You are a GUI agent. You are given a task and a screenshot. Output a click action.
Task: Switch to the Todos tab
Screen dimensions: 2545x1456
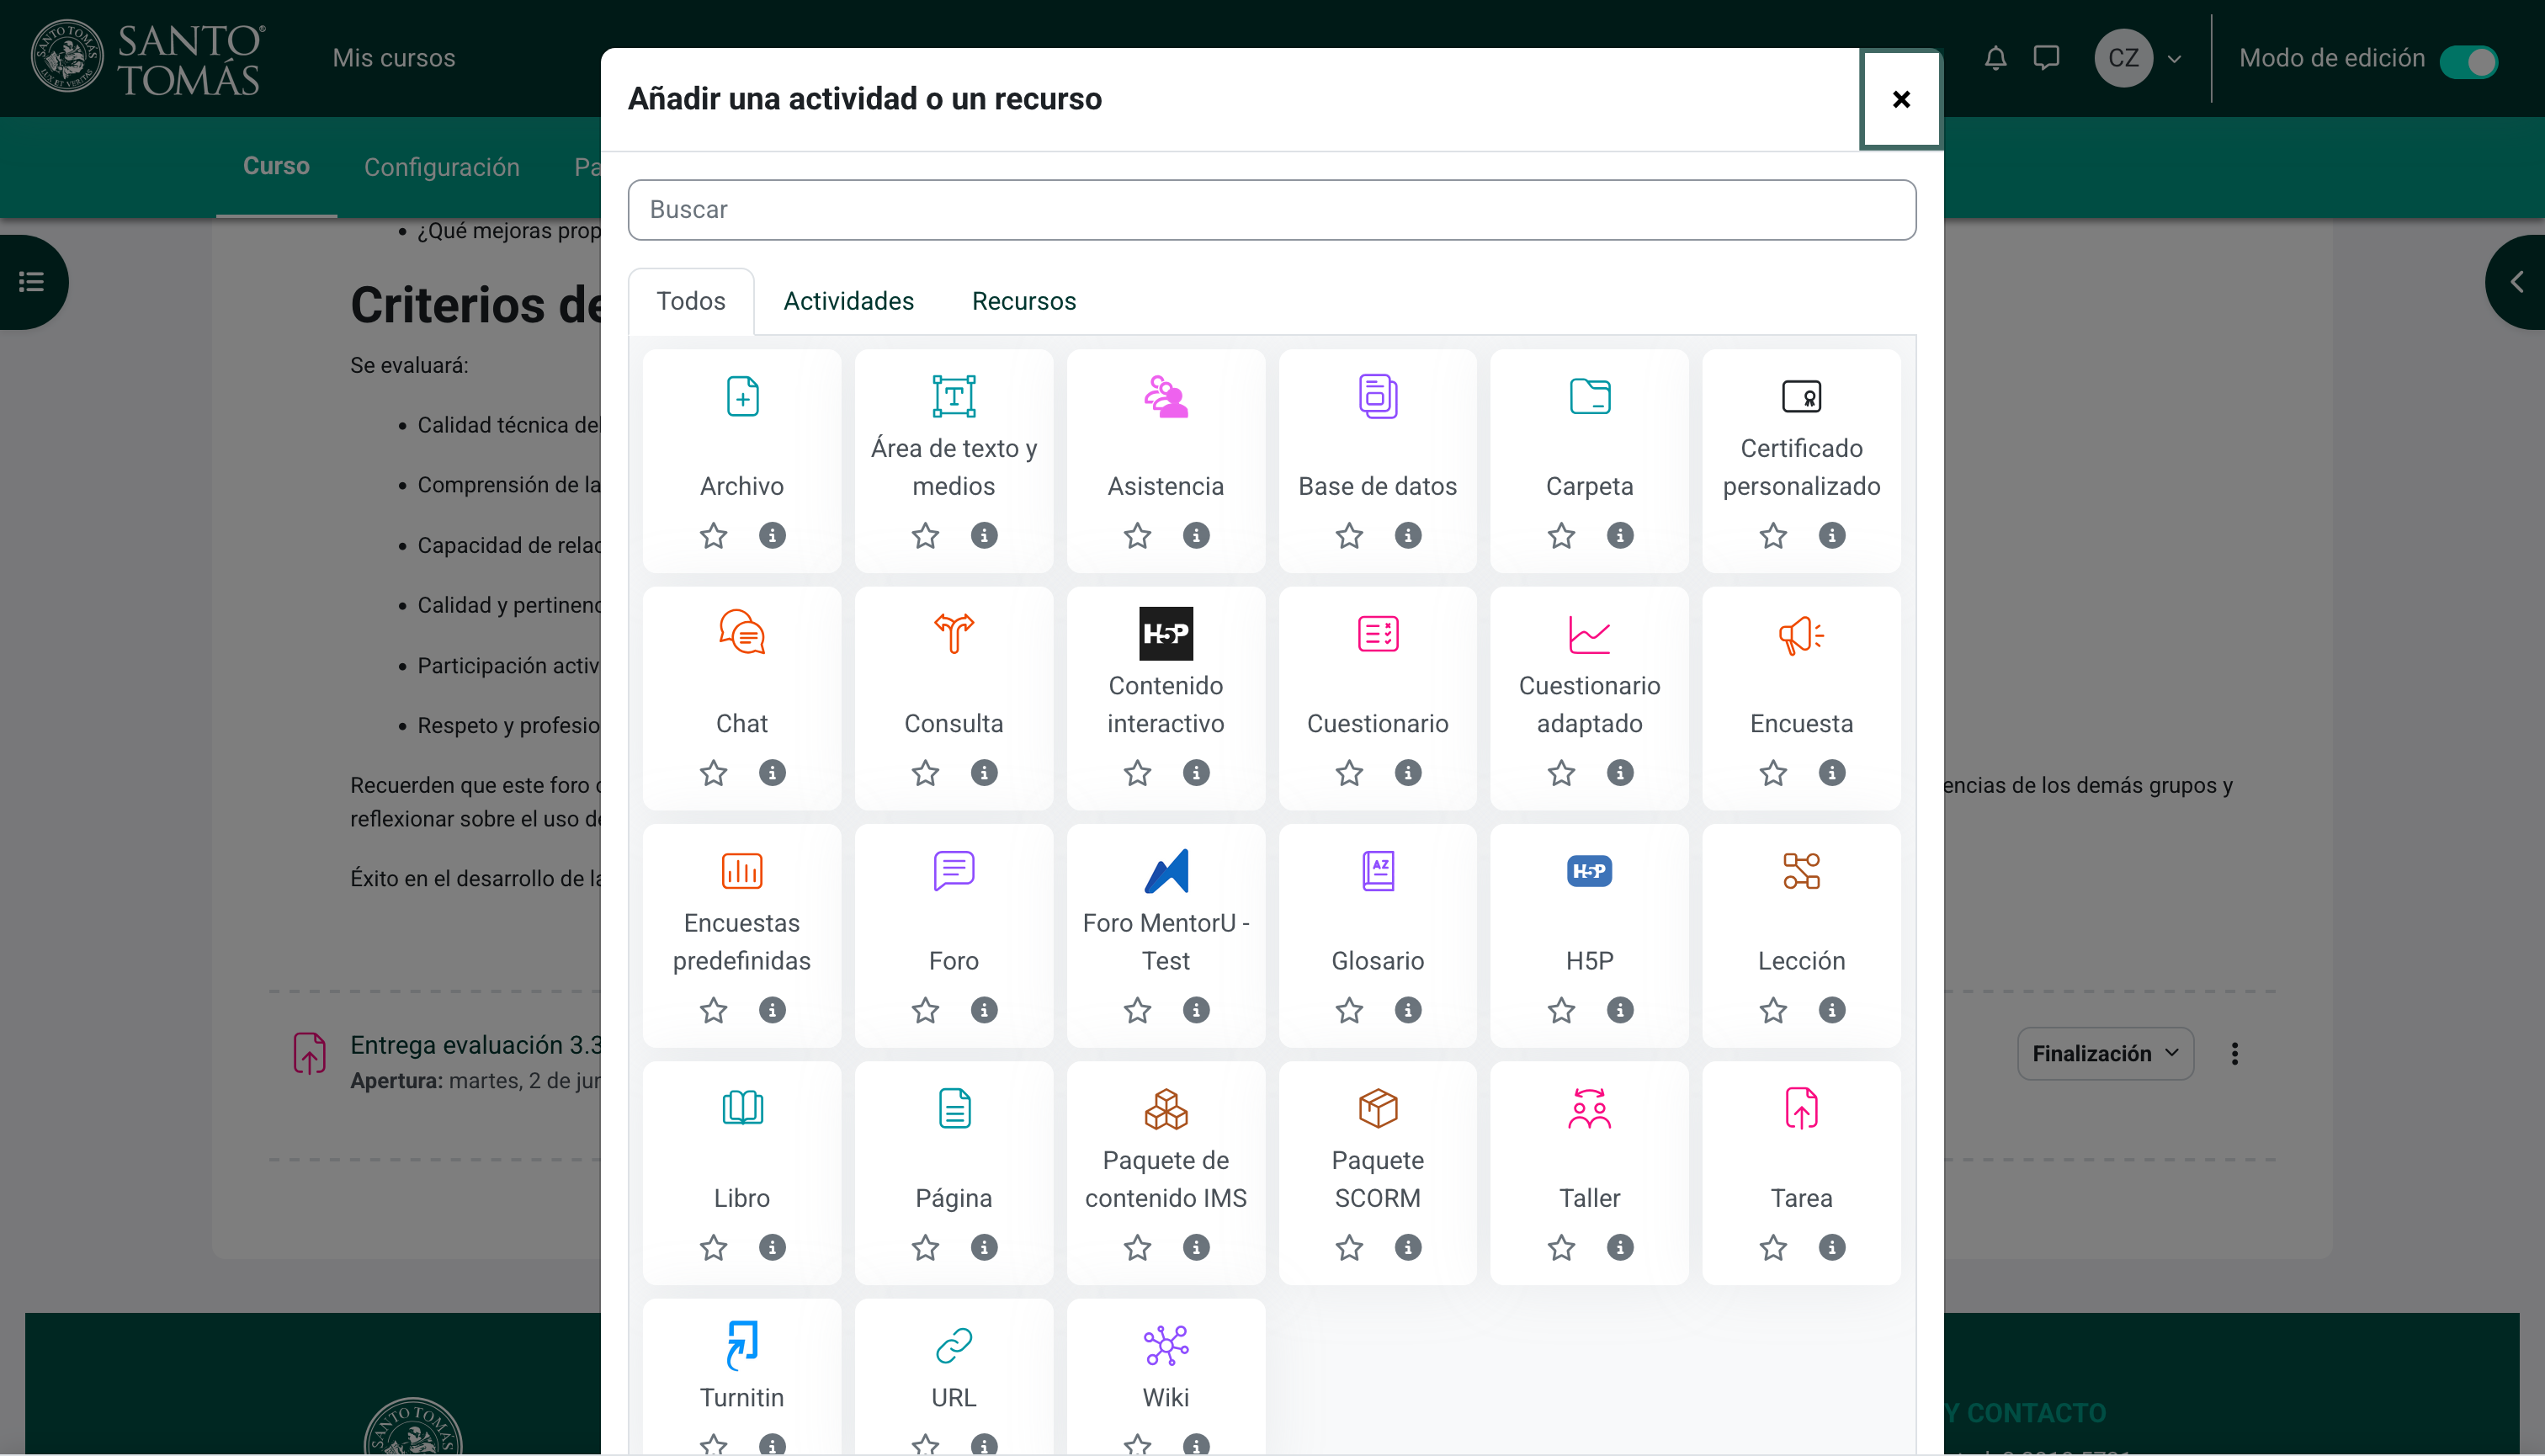(x=691, y=301)
